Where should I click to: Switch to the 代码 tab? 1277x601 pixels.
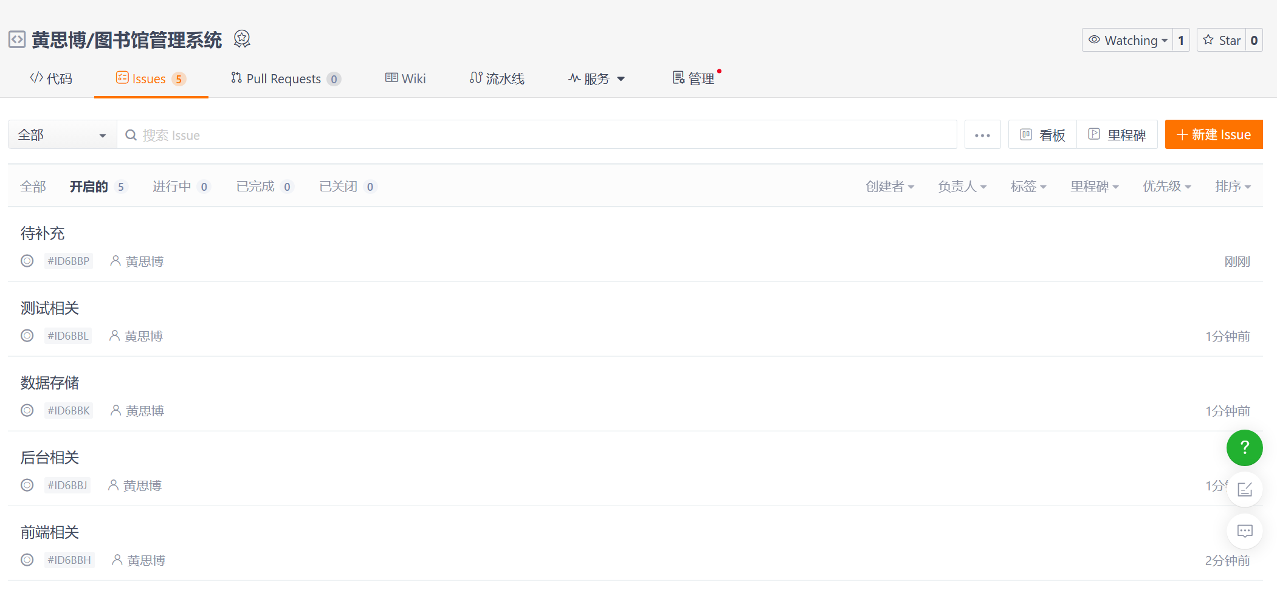[51, 79]
